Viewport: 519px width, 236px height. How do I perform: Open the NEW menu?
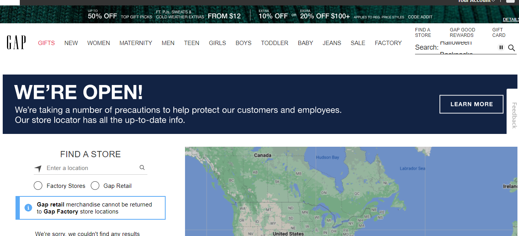click(71, 43)
